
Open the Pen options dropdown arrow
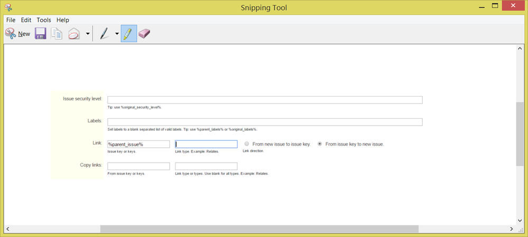[117, 34]
